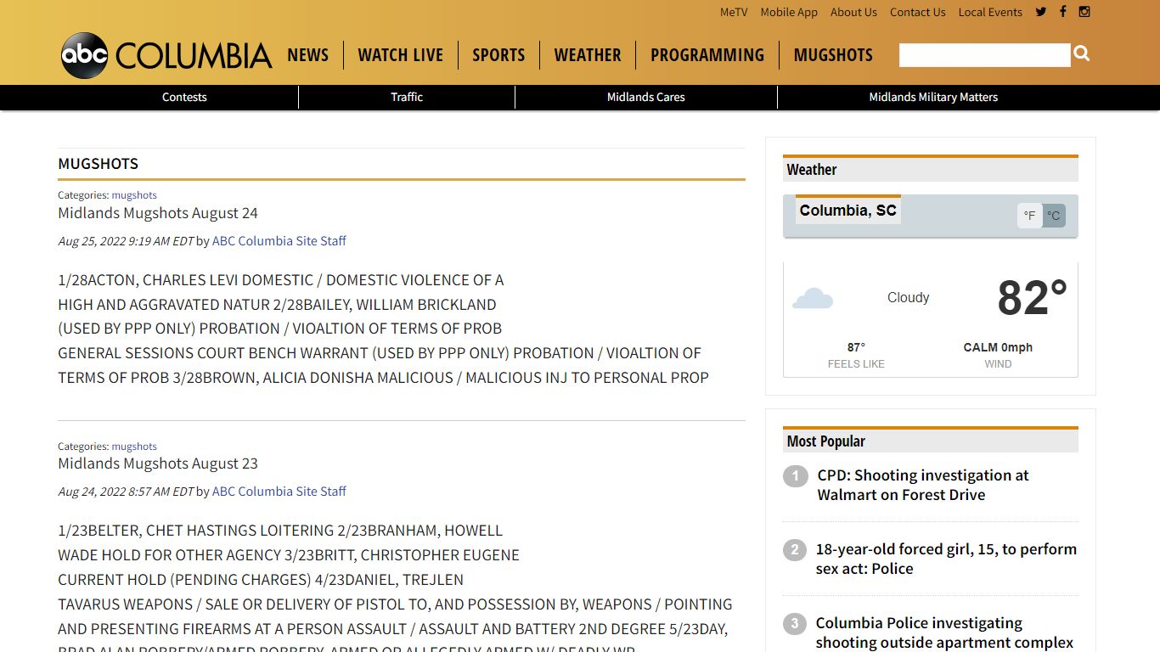Switch temperature to Celsius
Screen dimensions: 1160x652
pos(1054,216)
